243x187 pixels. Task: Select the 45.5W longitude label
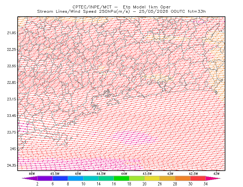click(55, 174)
